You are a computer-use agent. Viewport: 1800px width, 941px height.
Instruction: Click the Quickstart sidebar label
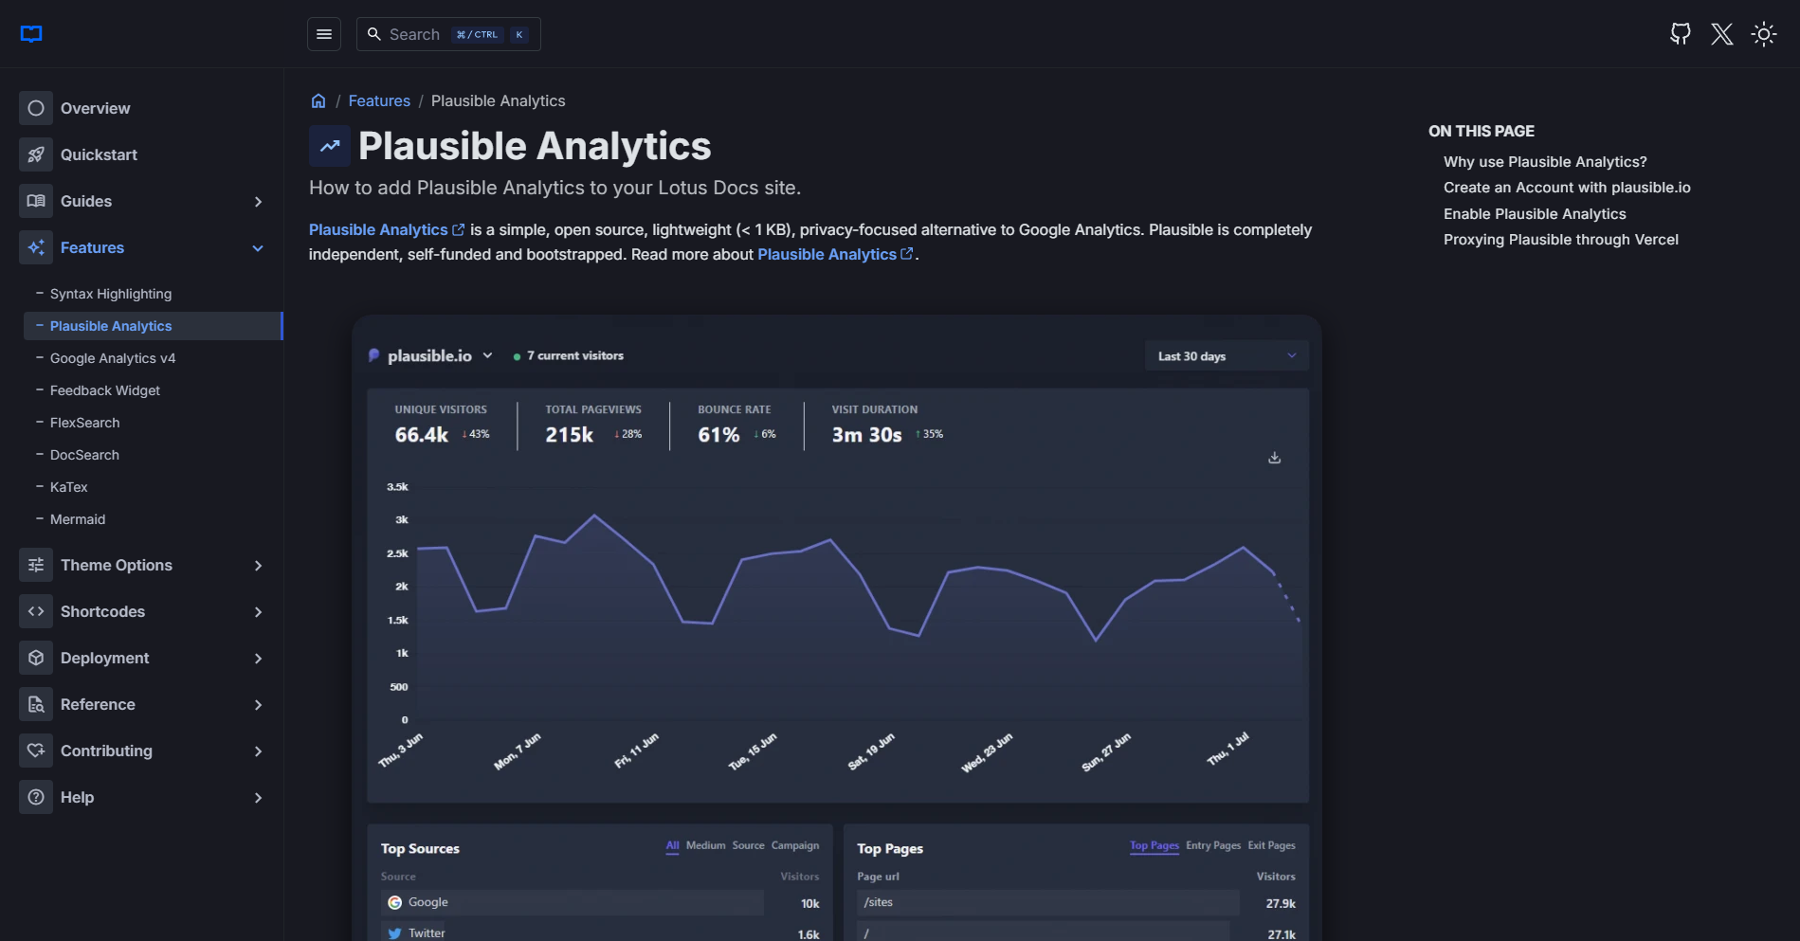pos(99,154)
